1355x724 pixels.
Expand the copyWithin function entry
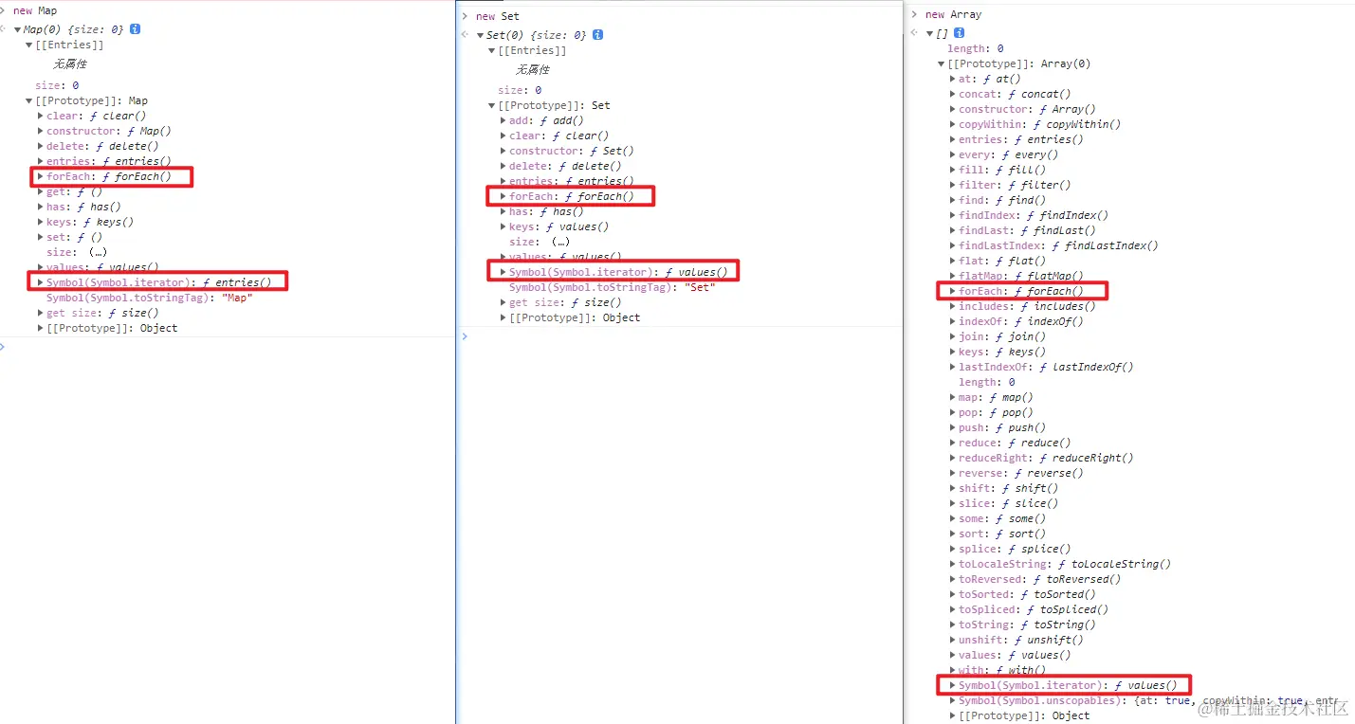[x=953, y=125]
